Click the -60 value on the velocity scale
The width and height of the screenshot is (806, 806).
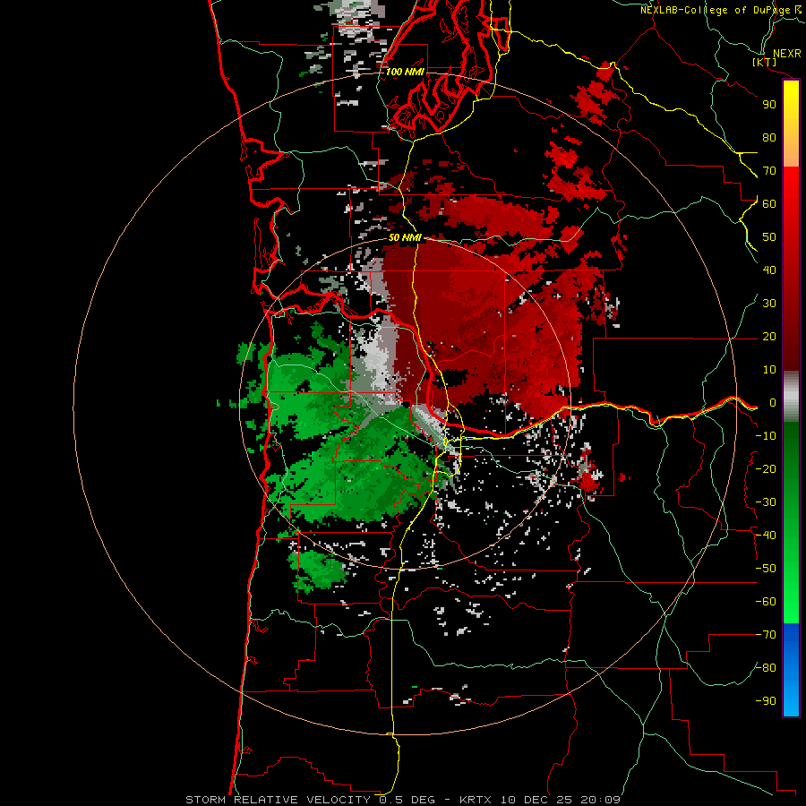pos(766,602)
